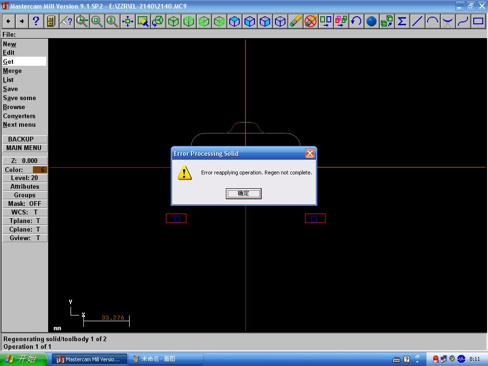Choose List in the File menu
488x366 pixels.
8,80
